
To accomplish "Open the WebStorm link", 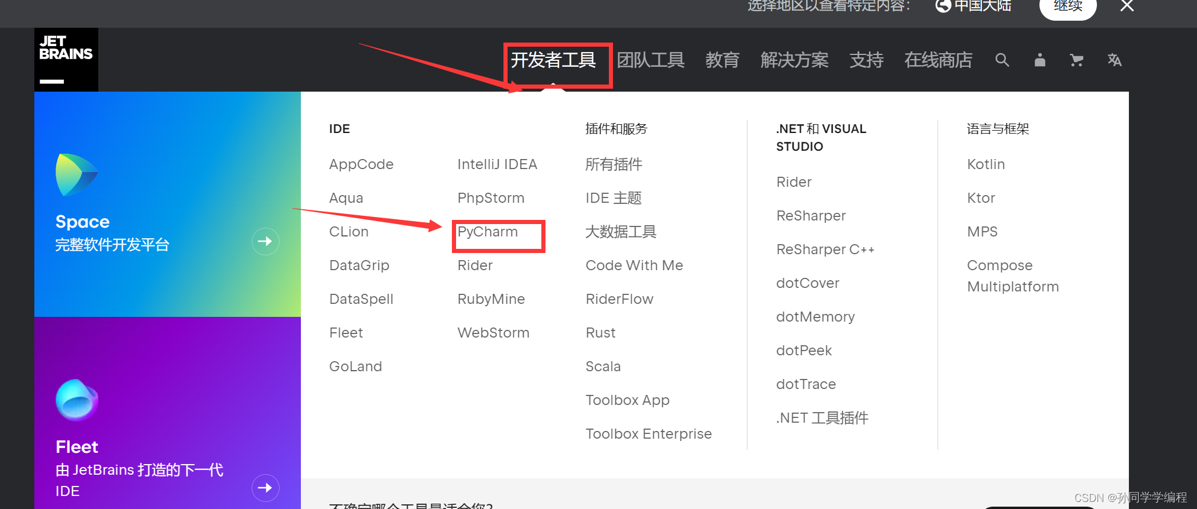I will [493, 333].
